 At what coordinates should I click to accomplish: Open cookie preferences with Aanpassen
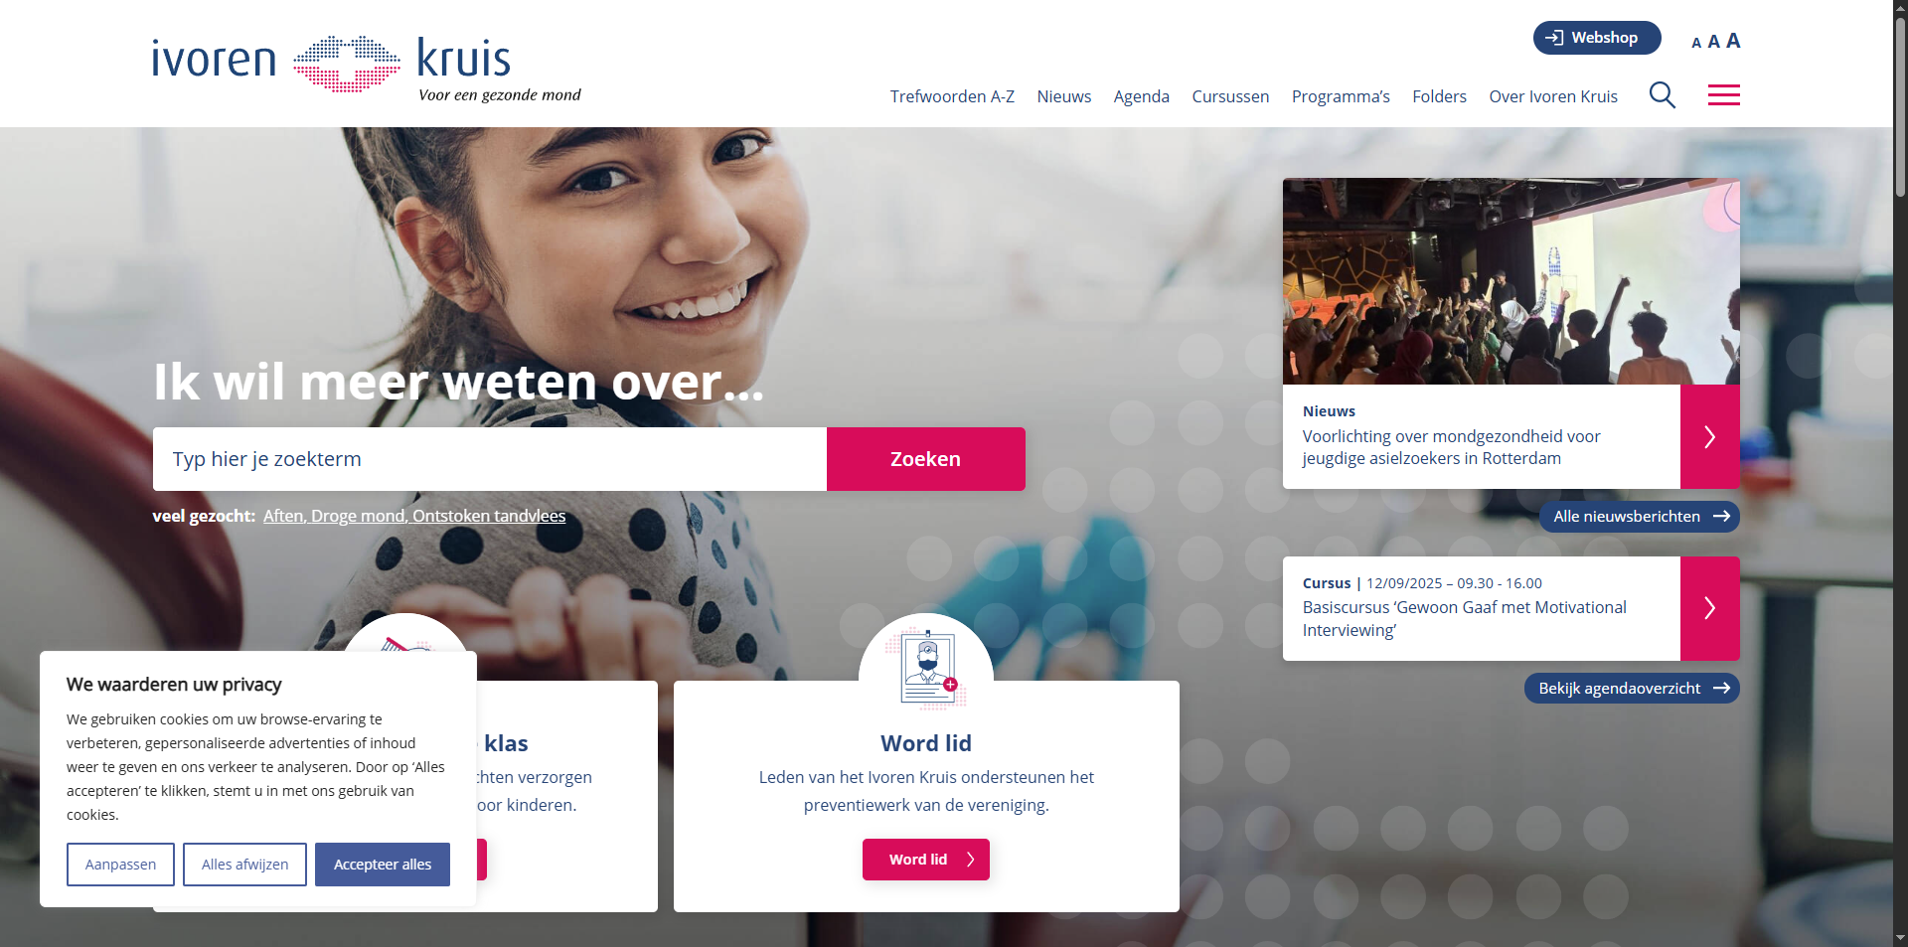click(120, 865)
